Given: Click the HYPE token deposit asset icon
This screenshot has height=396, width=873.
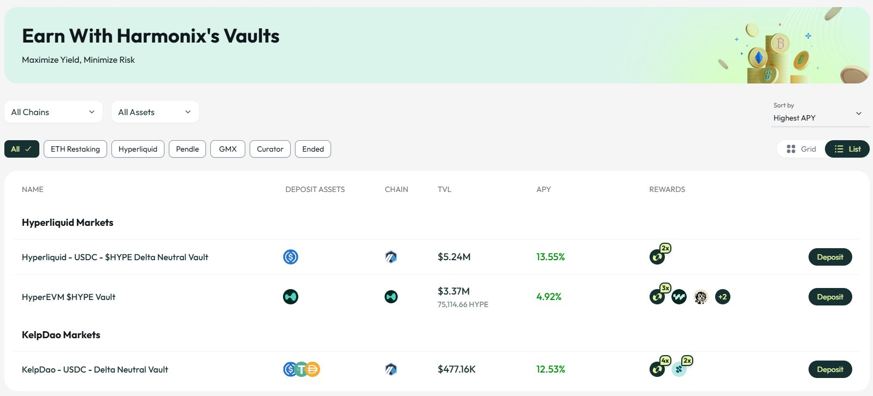Looking at the screenshot, I should [291, 297].
